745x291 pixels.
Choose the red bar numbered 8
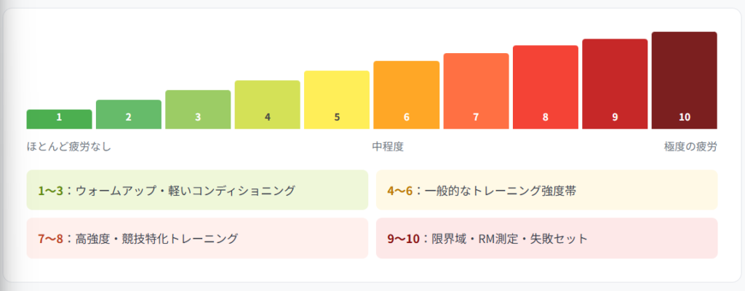point(546,87)
